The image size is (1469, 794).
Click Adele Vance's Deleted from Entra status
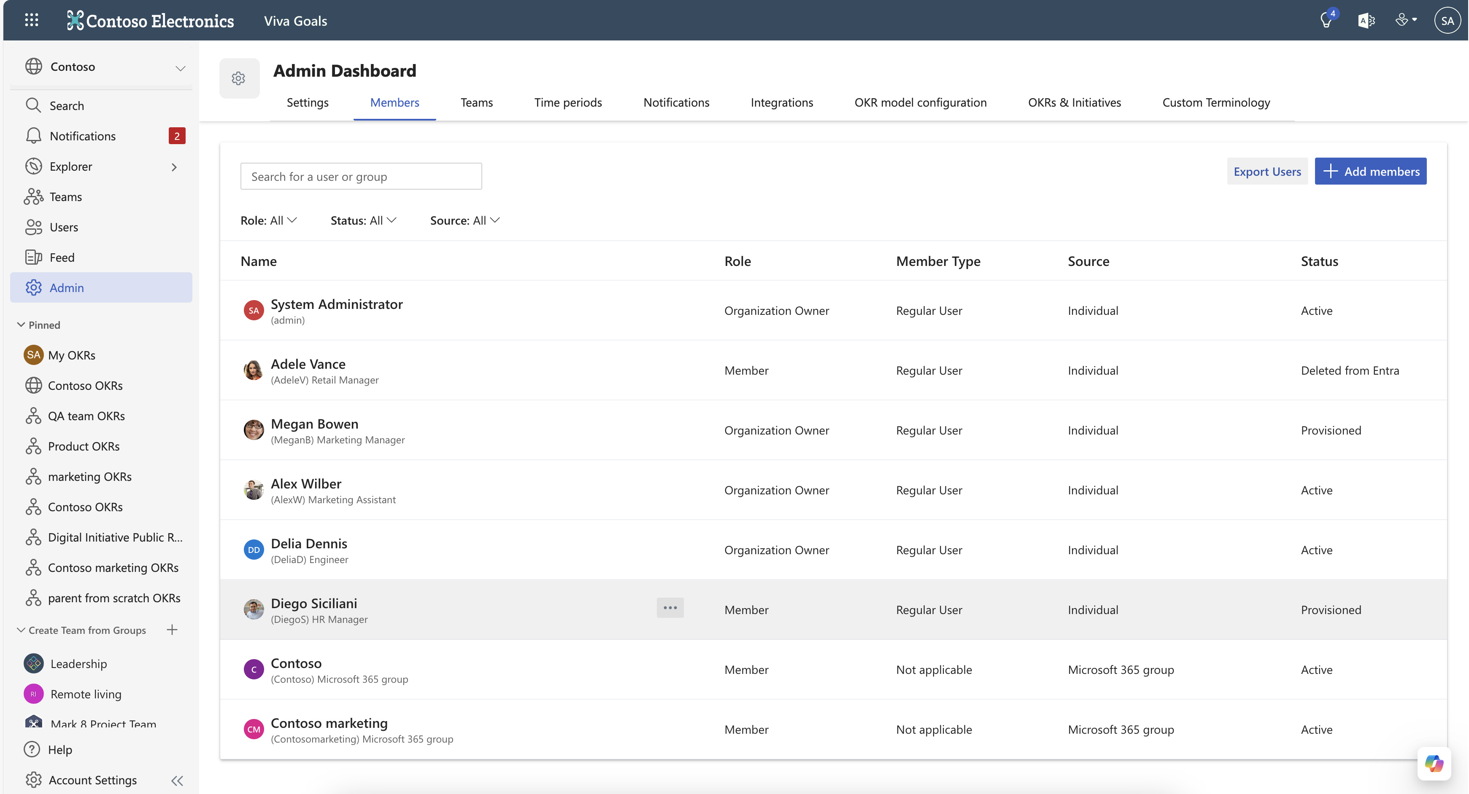coord(1350,370)
